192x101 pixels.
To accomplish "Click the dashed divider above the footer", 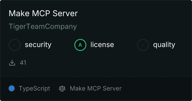I will (x=96, y=76).
